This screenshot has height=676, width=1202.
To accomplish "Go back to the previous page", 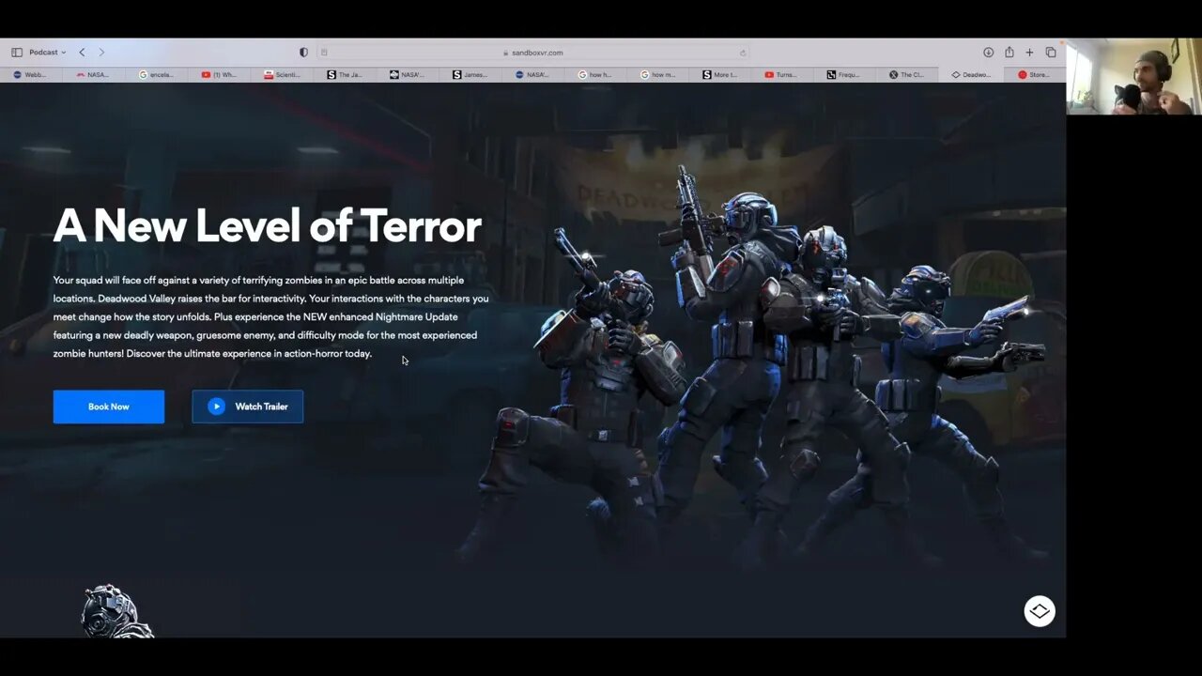I will click(82, 53).
